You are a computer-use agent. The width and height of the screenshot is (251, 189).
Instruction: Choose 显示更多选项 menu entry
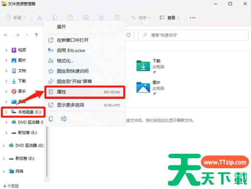[x=85, y=105]
